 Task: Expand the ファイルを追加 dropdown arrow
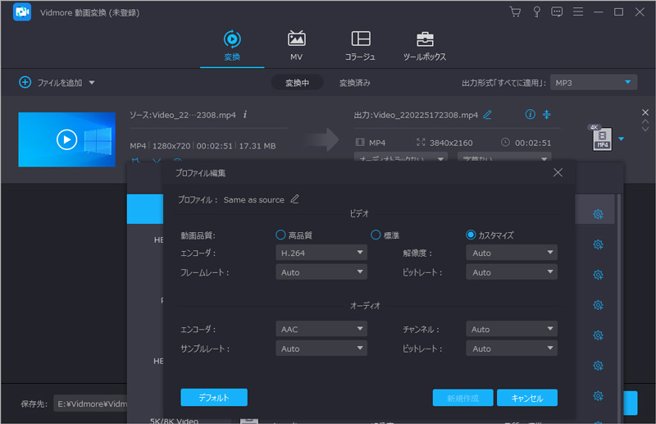click(x=92, y=83)
